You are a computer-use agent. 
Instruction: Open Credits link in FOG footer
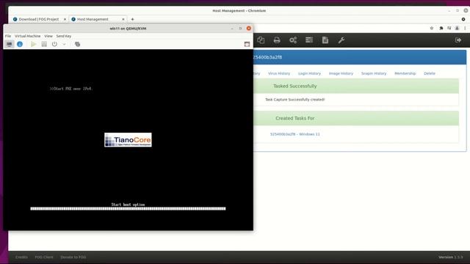coord(21,257)
